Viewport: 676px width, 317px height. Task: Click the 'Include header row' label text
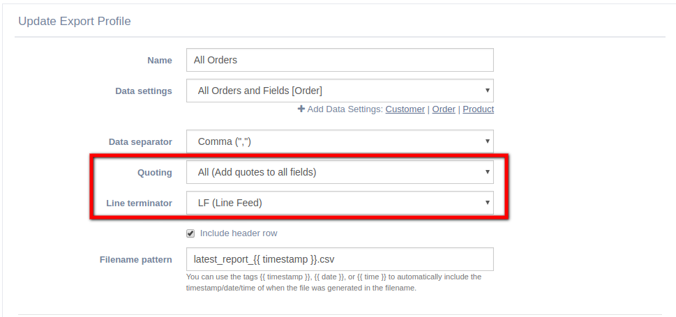click(239, 233)
